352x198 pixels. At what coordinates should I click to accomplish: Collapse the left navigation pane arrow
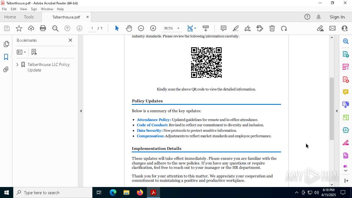coord(81,111)
